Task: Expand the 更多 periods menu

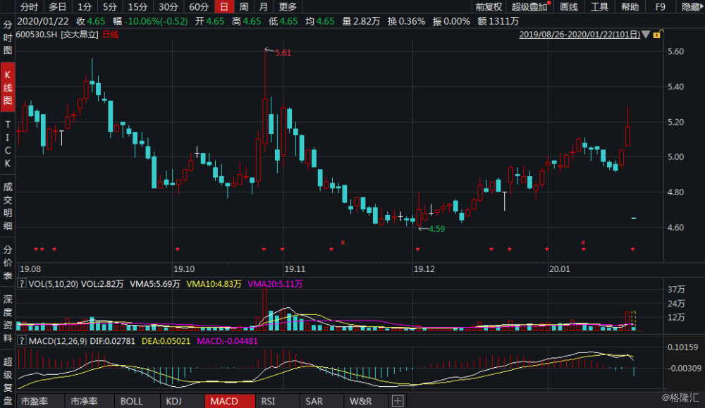Action: pos(288,7)
